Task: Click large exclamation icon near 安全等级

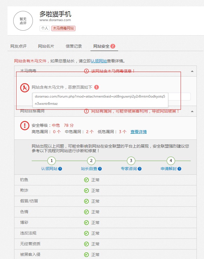Action: (25, 126)
